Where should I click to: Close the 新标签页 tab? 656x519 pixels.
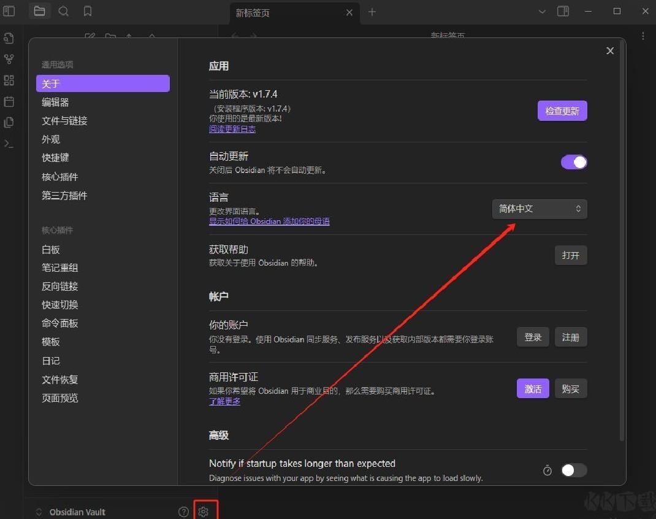click(349, 12)
